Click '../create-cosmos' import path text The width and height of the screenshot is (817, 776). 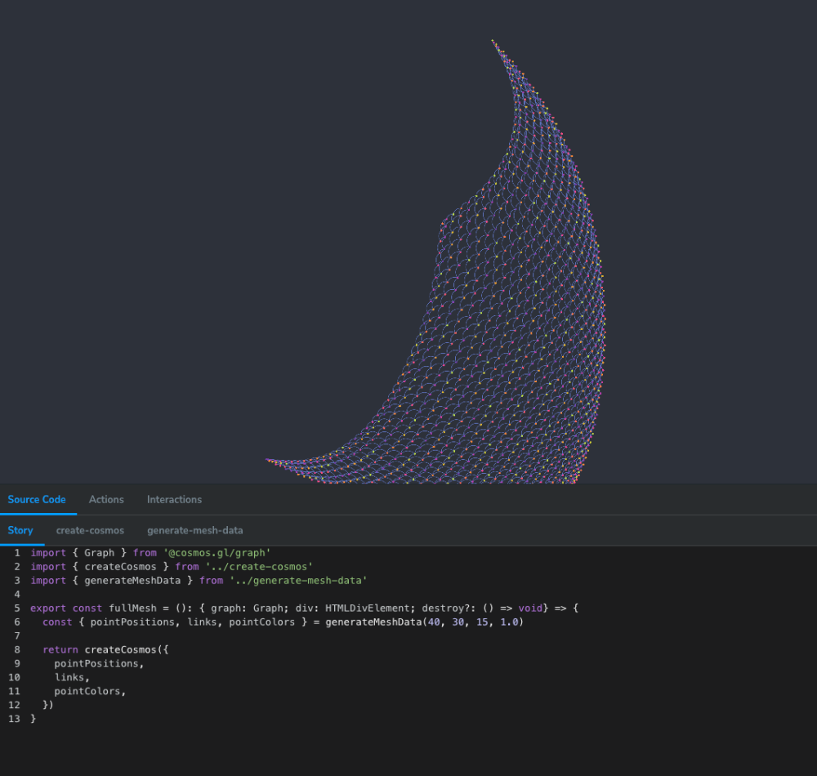(259, 567)
